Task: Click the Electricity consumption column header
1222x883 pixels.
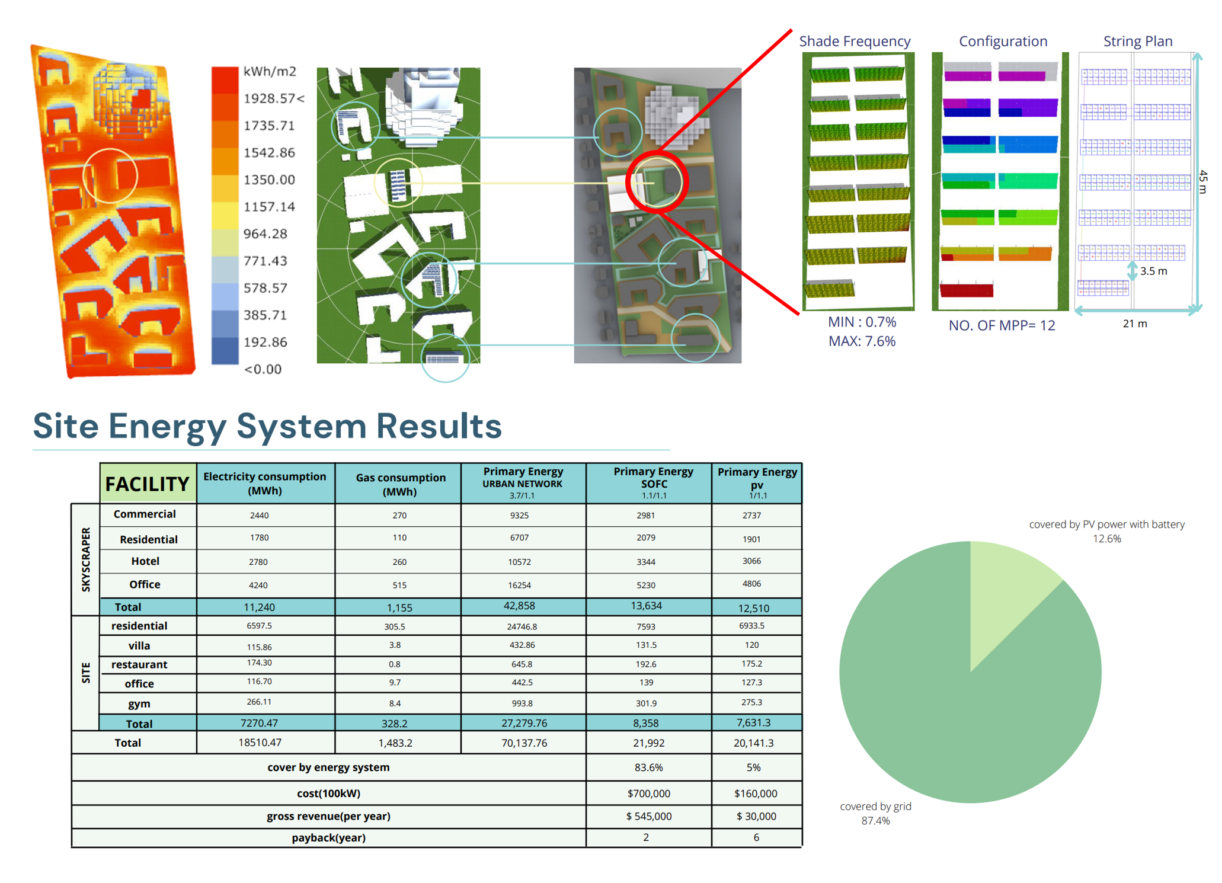Action: (x=264, y=484)
